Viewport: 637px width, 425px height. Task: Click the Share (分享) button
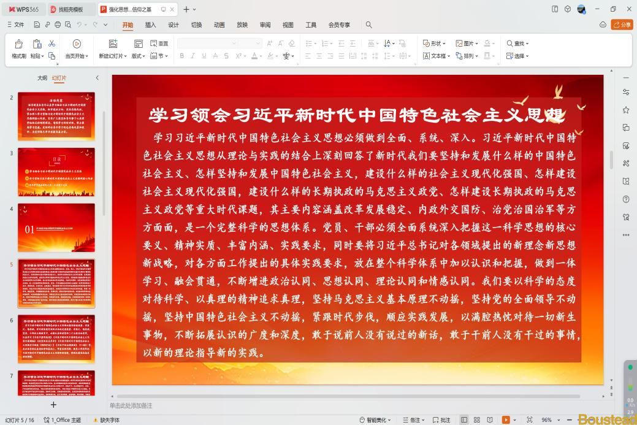[622, 25]
